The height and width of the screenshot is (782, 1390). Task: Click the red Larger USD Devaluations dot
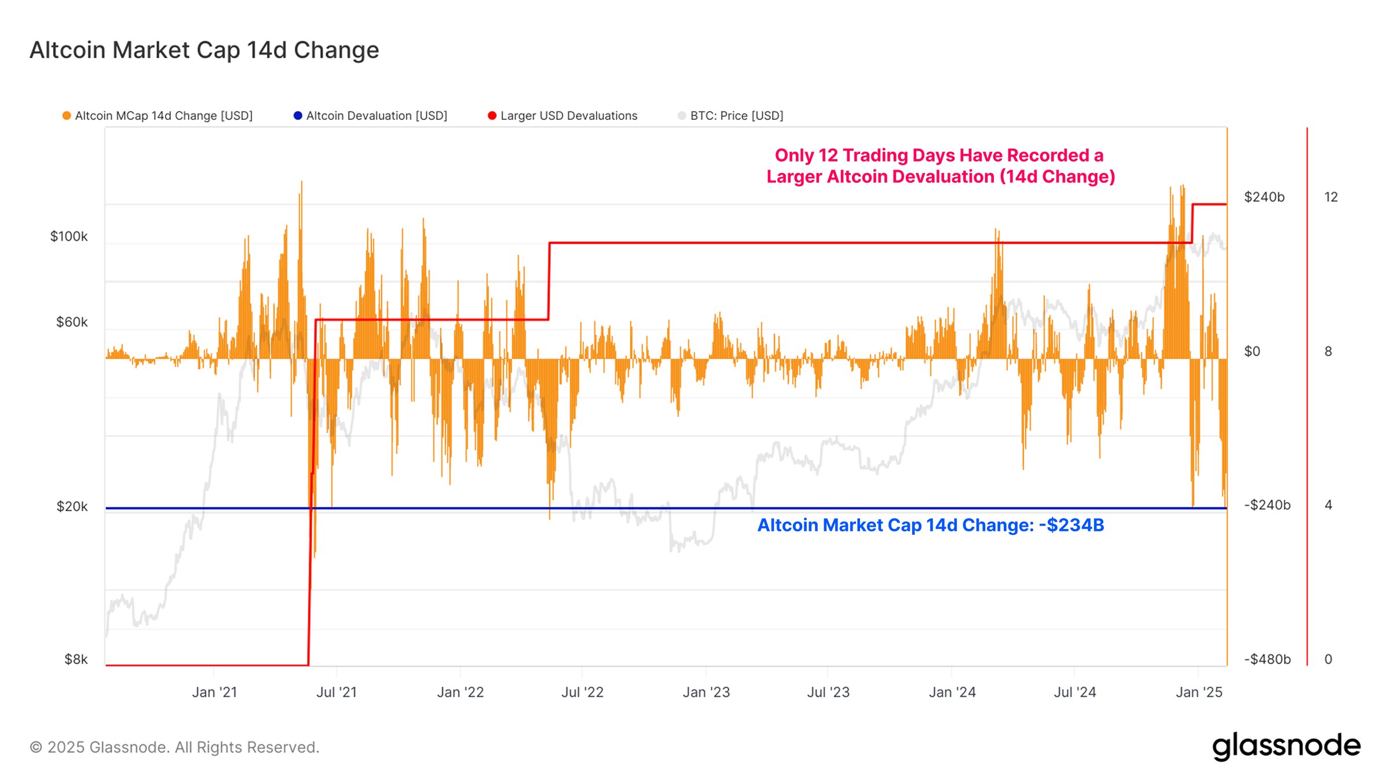click(x=492, y=116)
